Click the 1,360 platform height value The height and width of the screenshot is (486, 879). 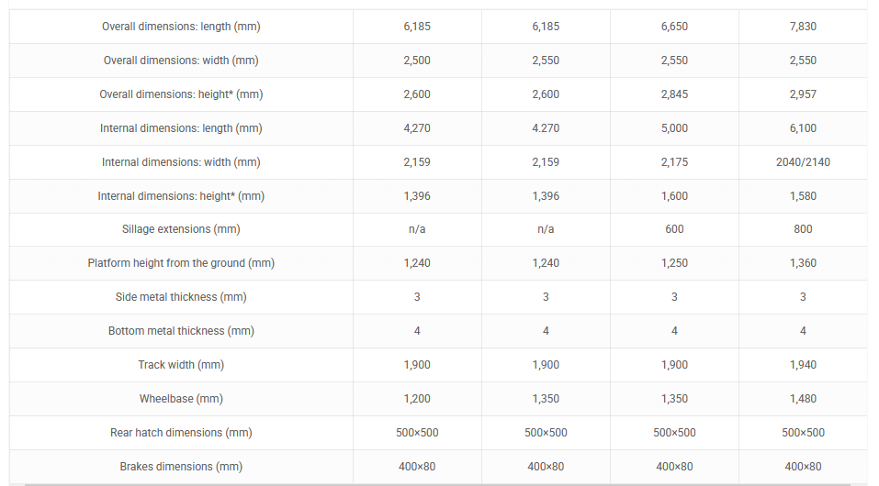pyautogui.click(x=803, y=263)
